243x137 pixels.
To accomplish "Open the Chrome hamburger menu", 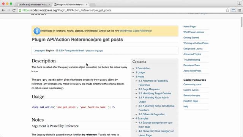I will 240,10.
